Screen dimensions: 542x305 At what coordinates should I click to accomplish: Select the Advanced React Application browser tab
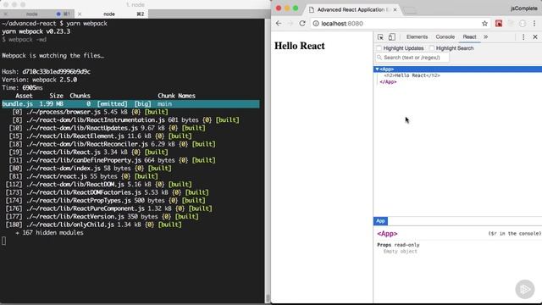[x=351, y=9]
